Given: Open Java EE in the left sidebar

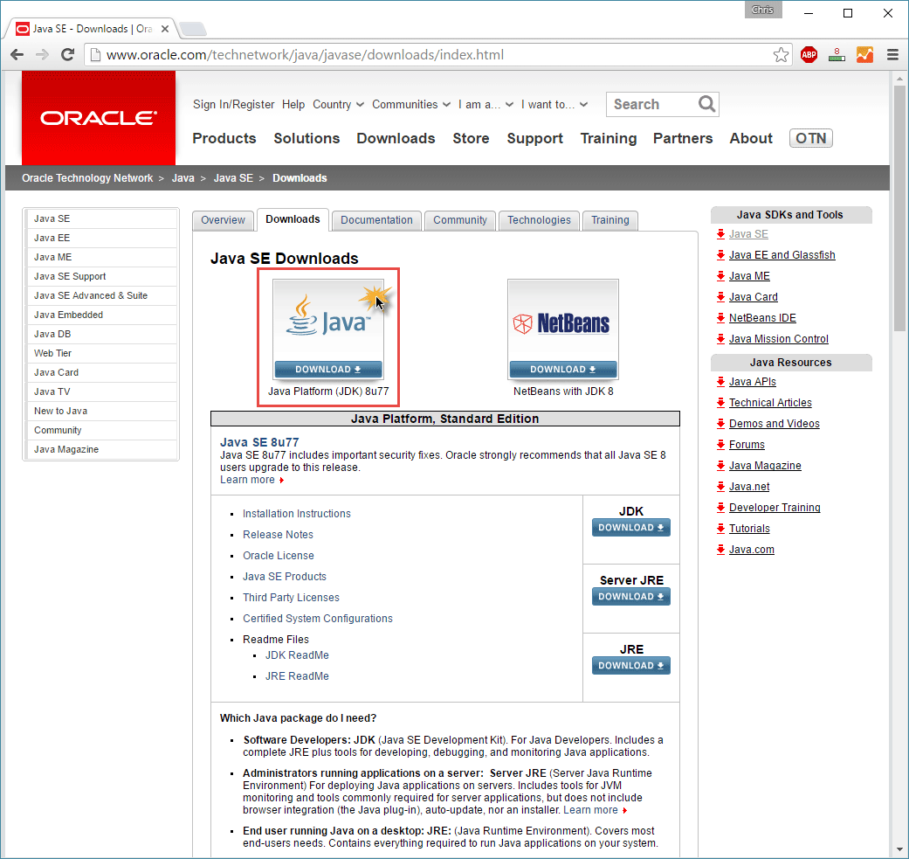Looking at the screenshot, I should pos(101,238).
